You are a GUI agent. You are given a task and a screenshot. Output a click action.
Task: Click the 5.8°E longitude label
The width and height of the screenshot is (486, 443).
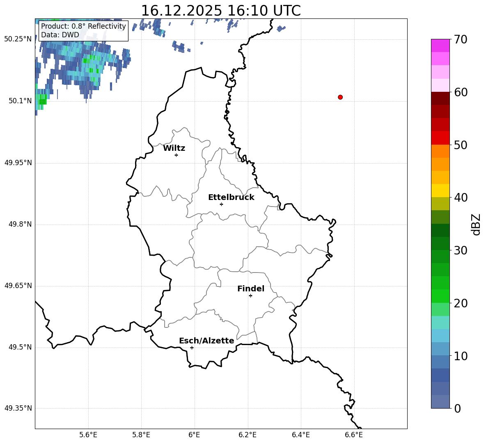[x=141, y=435]
